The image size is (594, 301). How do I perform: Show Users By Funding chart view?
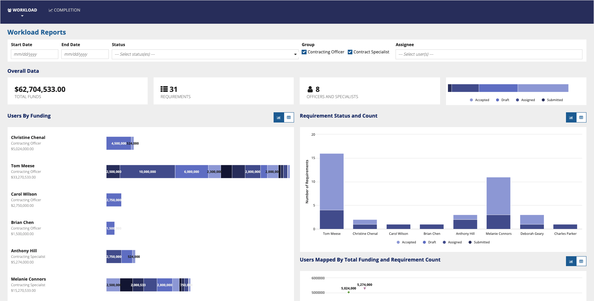point(279,118)
